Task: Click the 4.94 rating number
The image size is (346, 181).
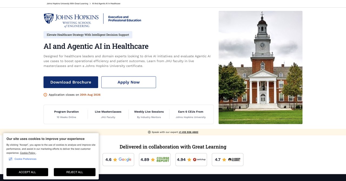Action: (181, 160)
